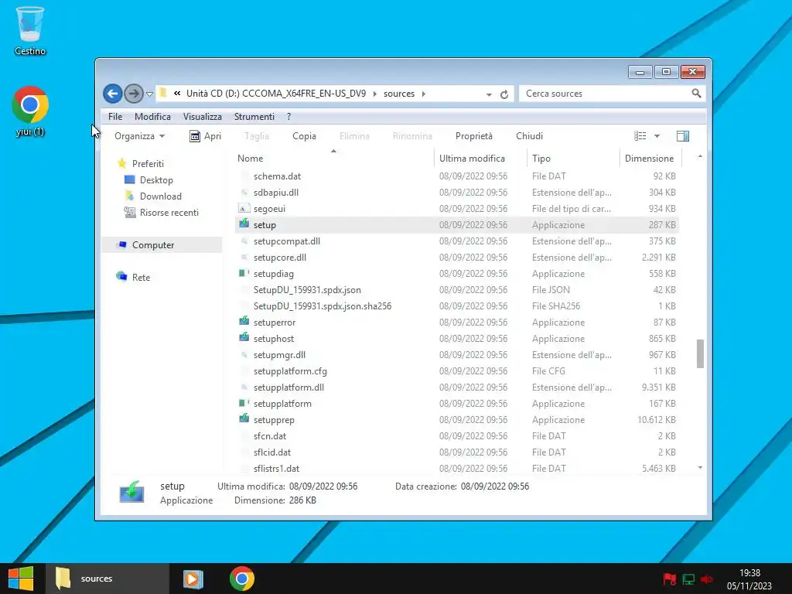The height and width of the screenshot is (594, 792).
Task: Go back with the Back arrow button
Action: 113,94
